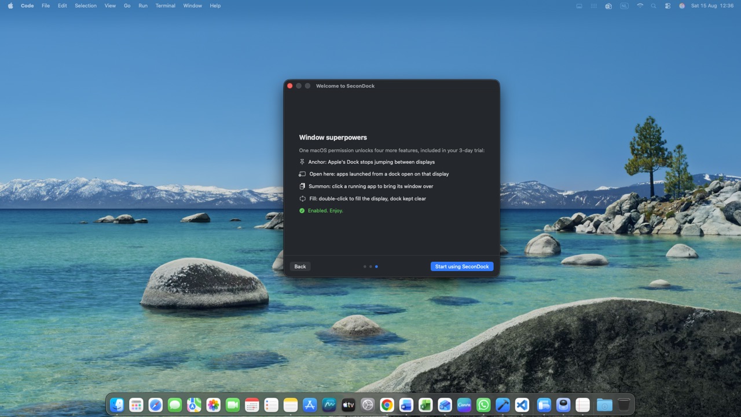Select the first page indicator dot
This screenshot has height=417, width=741.
click(x=365, y=266)
